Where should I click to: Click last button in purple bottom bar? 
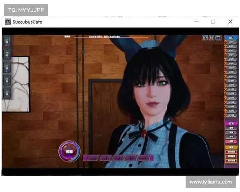click(144, 158)
